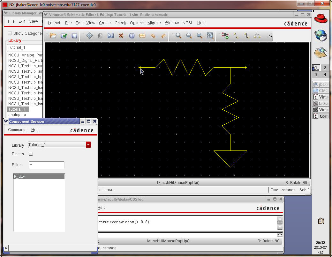Switch to workspace 2 in pager
The width and height of the screenshot is (332, 257).
click(x=325, y=68)
